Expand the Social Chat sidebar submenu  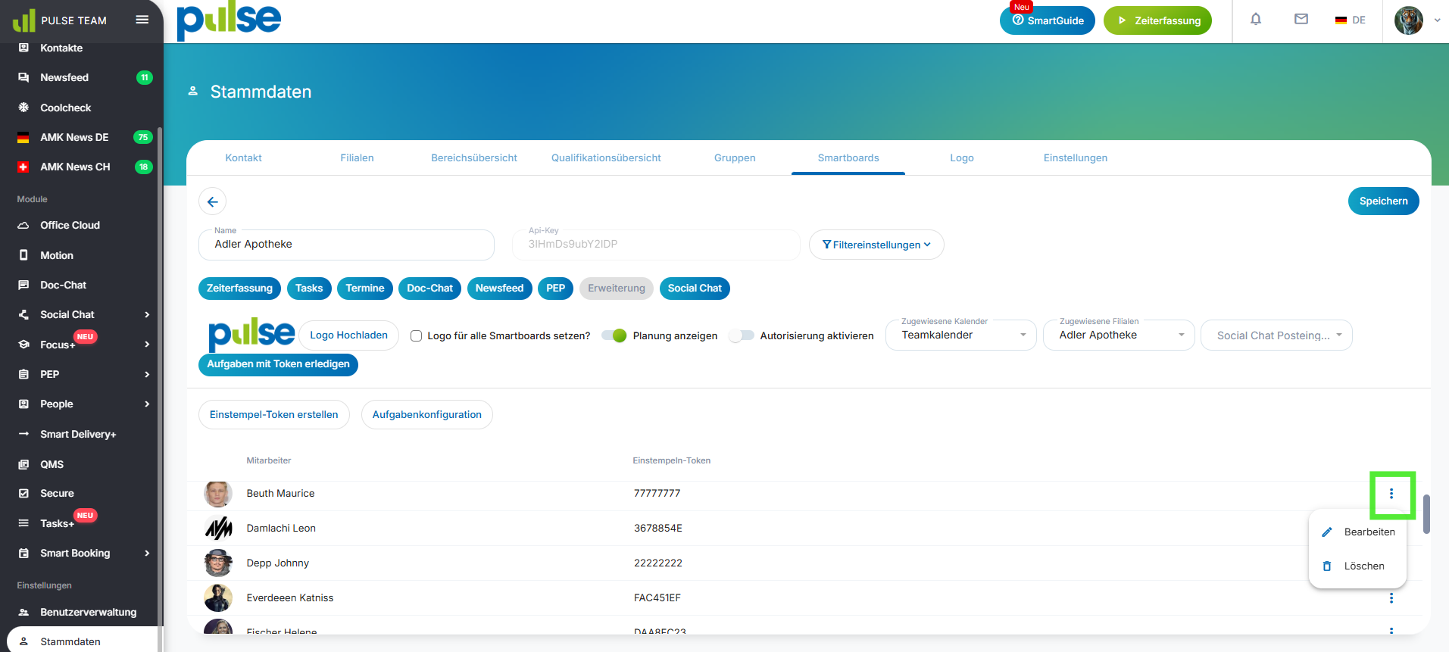pyautogui.click(x=147, y=314)
